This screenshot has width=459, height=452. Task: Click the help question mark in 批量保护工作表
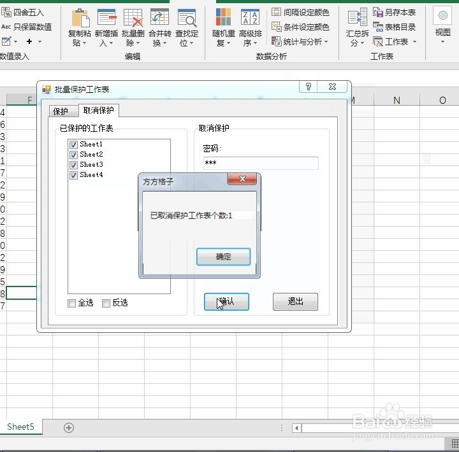pyautogui.click(x=309, y=87)
